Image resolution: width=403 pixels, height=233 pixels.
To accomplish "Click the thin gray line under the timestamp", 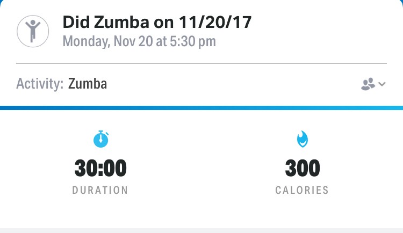I will point(201,63).
